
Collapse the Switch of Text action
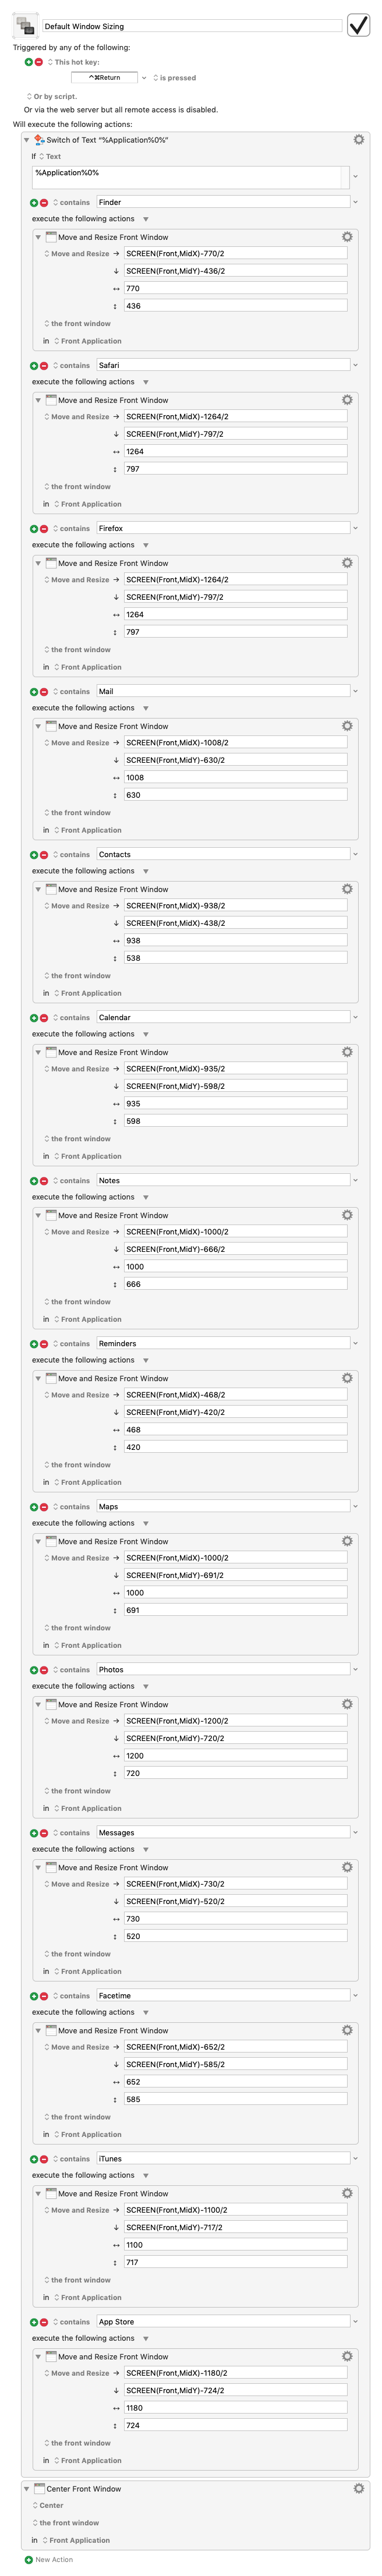coord(27,140)
